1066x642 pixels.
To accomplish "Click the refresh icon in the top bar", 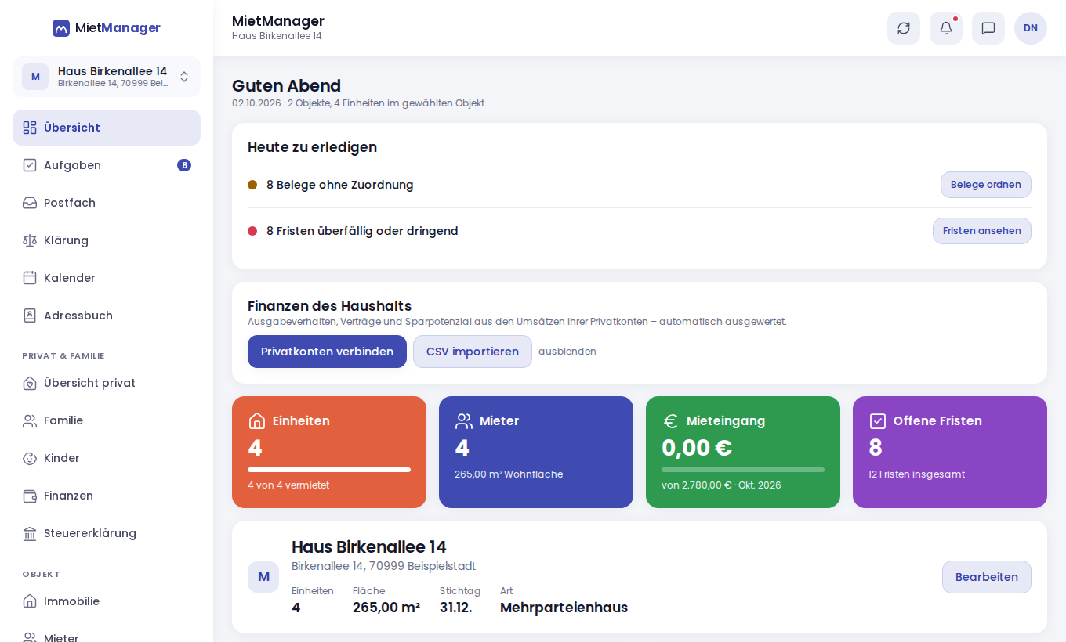I will click(x=904, y=28).
